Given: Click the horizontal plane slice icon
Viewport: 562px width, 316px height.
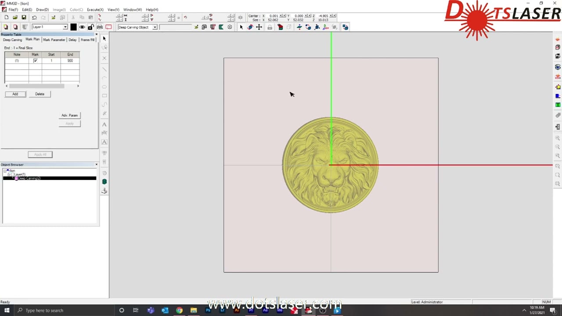Looking at the screenshot, I should tap(299, 27).
